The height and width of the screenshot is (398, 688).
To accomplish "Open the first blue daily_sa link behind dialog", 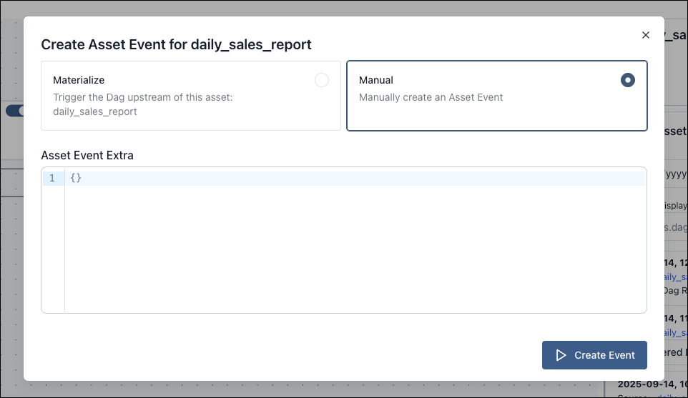I will point(676,277).
